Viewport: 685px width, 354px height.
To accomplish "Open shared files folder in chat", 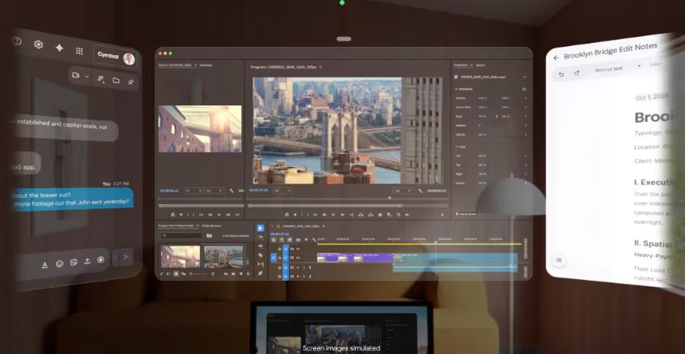I will click(116, 81).
